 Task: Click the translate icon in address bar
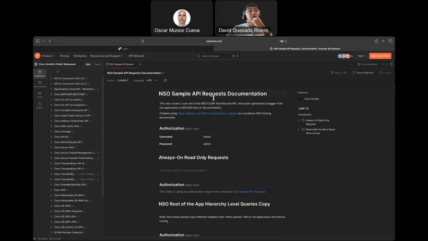[x=281, y=41]
